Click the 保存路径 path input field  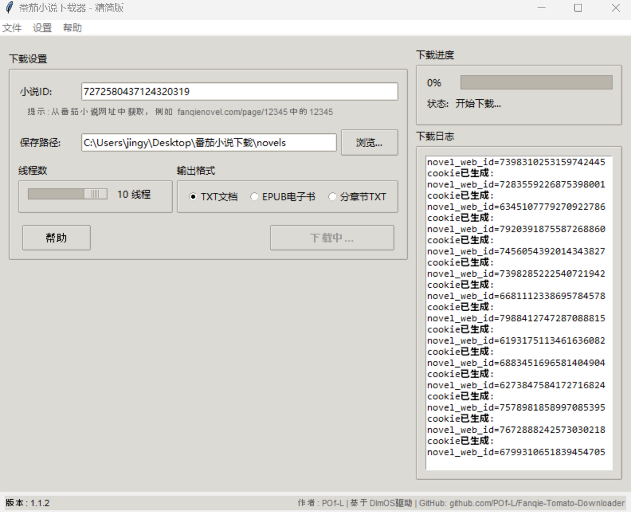coord(209,142)
